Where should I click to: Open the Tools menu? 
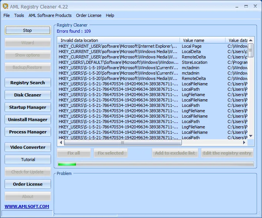(19, 15)
